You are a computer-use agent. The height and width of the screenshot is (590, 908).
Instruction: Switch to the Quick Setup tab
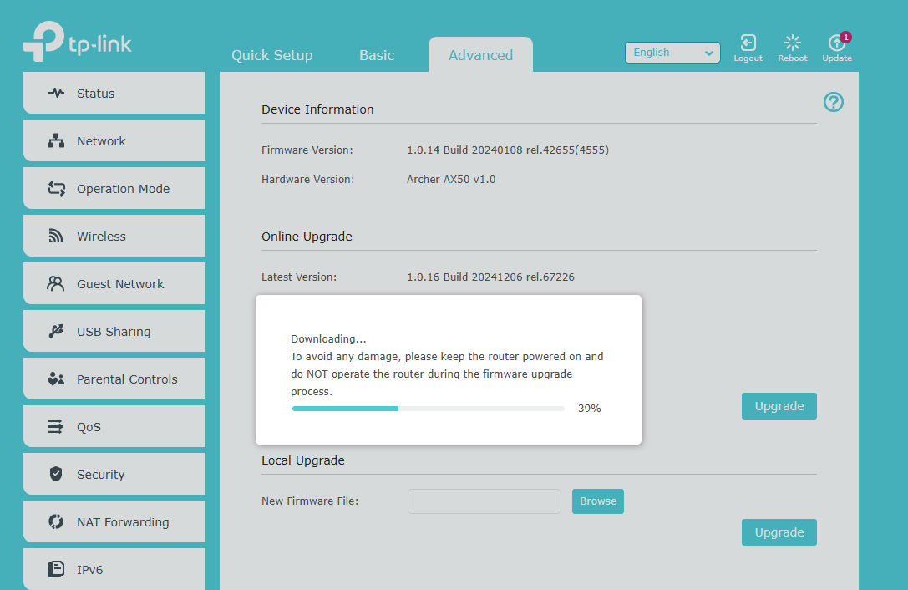click(x=271, y=55)
